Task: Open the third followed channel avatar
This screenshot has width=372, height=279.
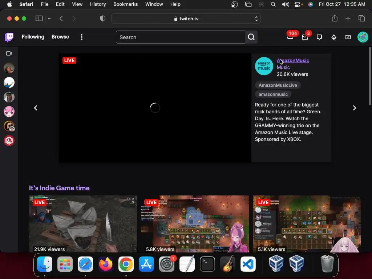Action: tap(9, 97)
